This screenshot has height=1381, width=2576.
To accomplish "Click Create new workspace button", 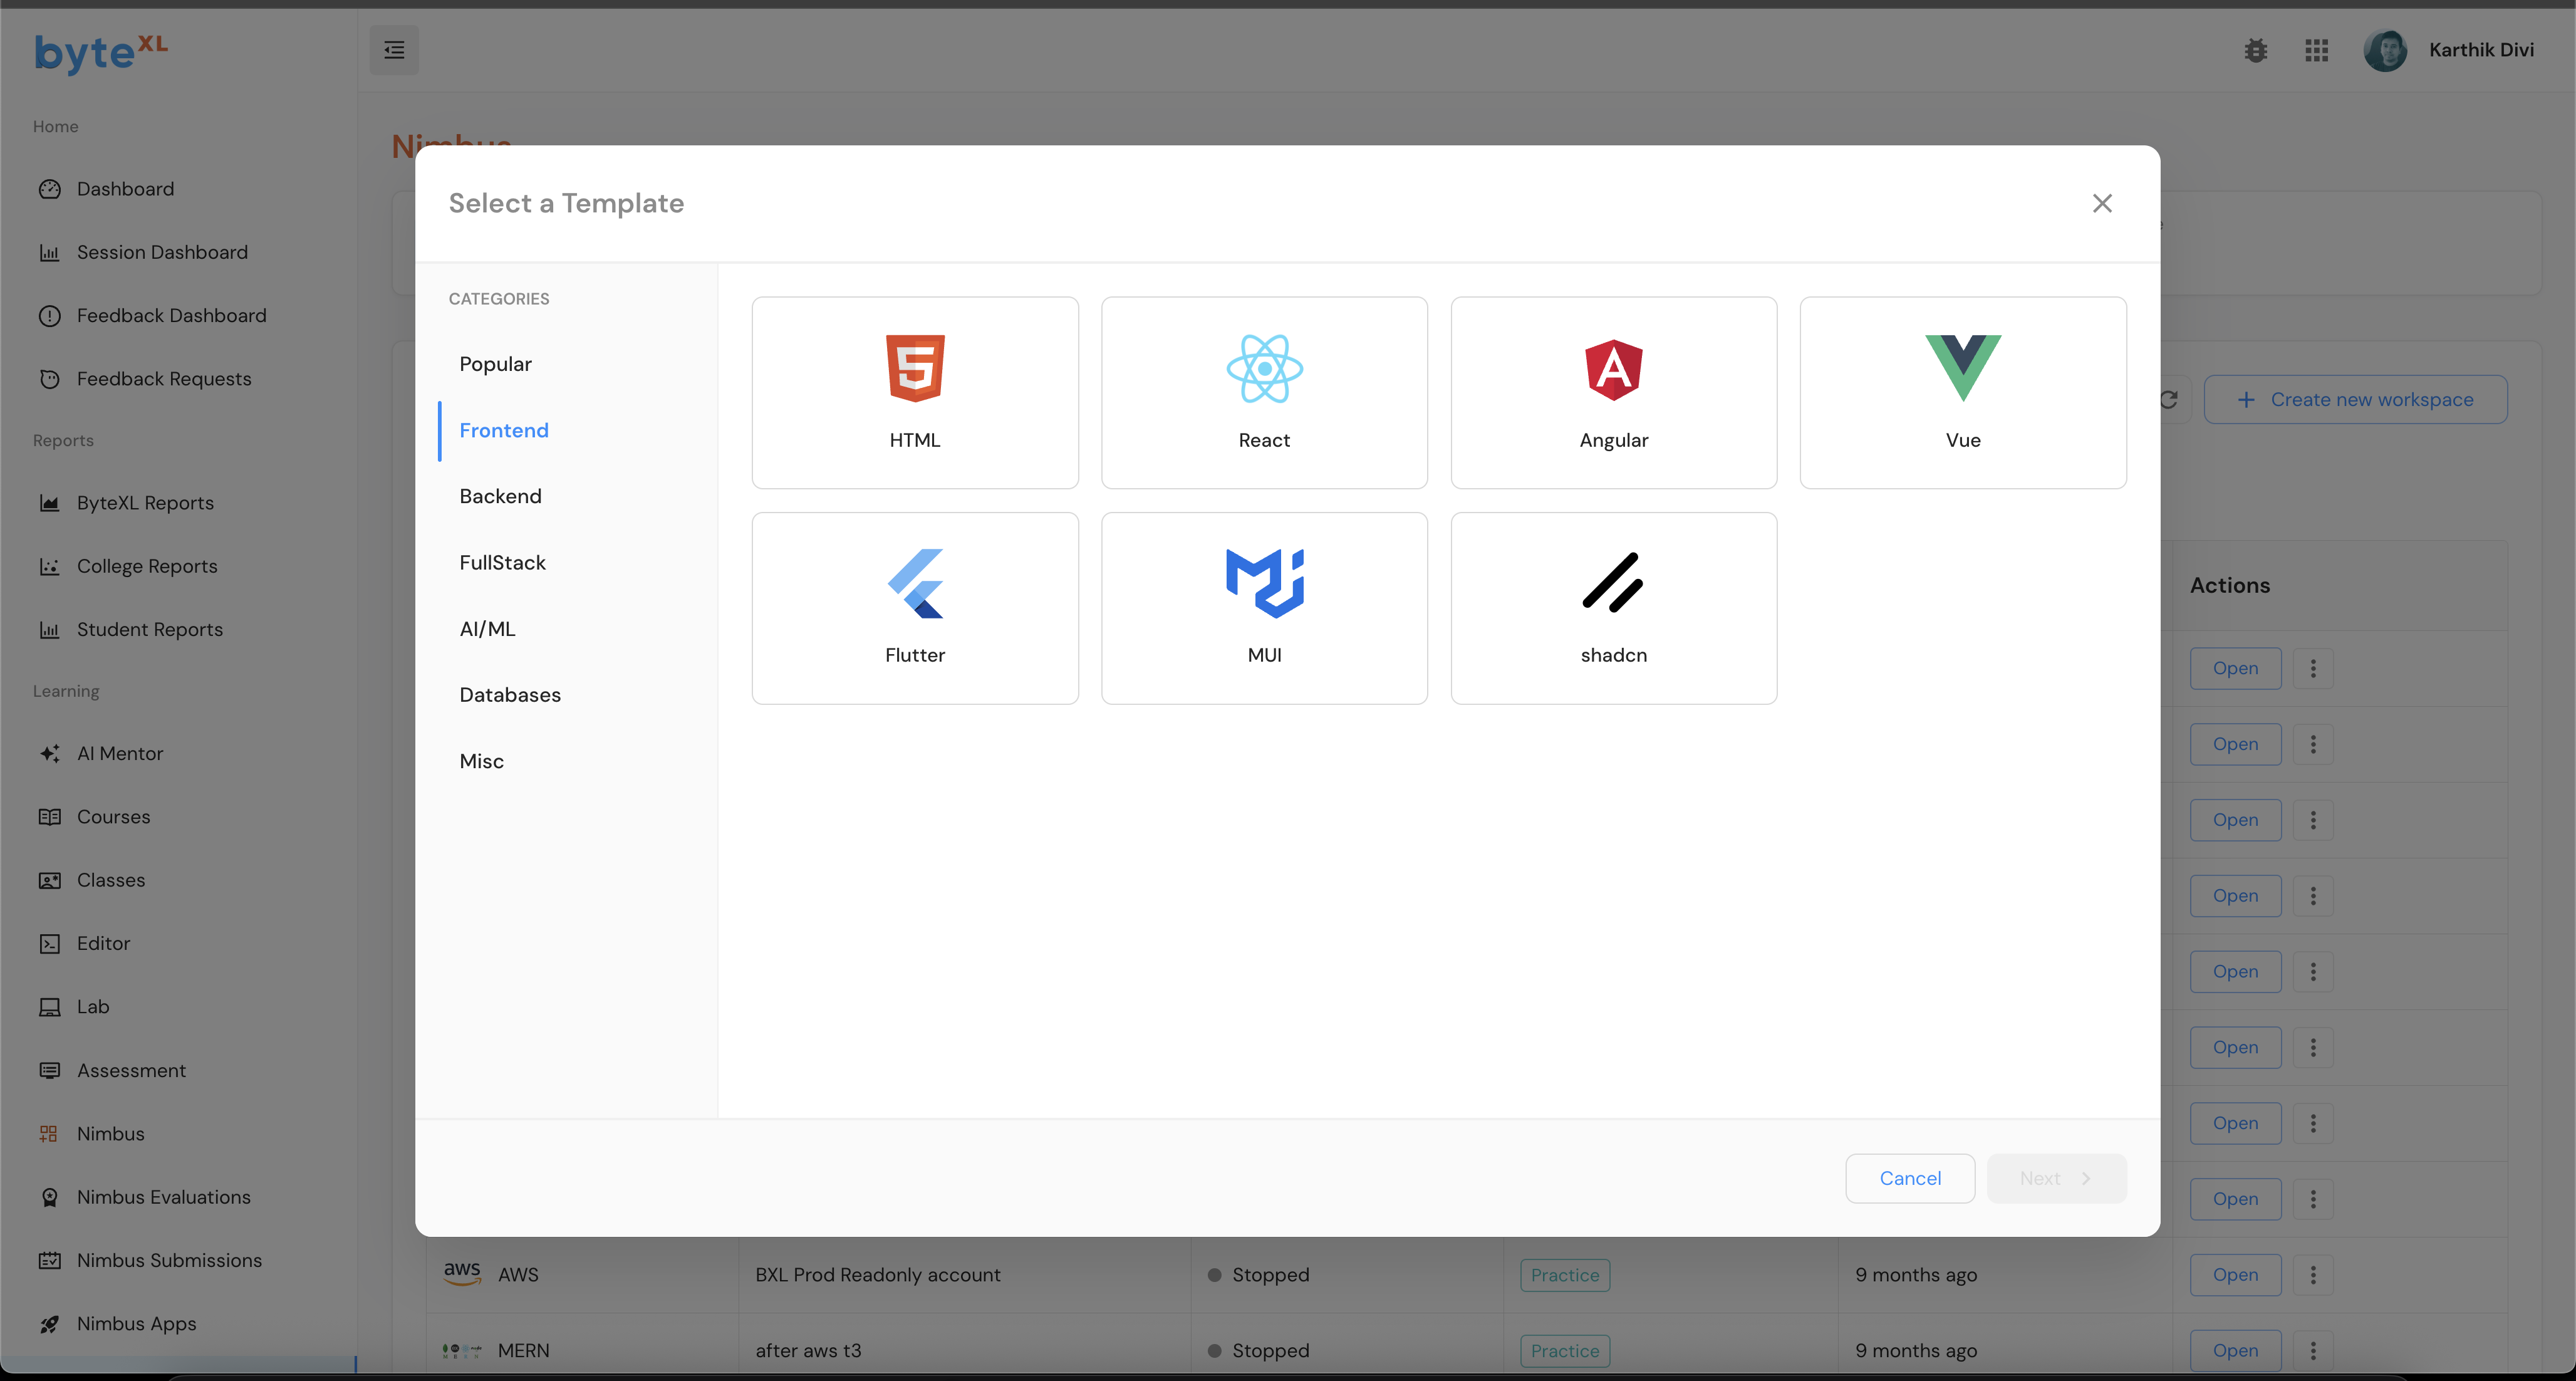I will pyautogui.click(x=2355, y=399).
